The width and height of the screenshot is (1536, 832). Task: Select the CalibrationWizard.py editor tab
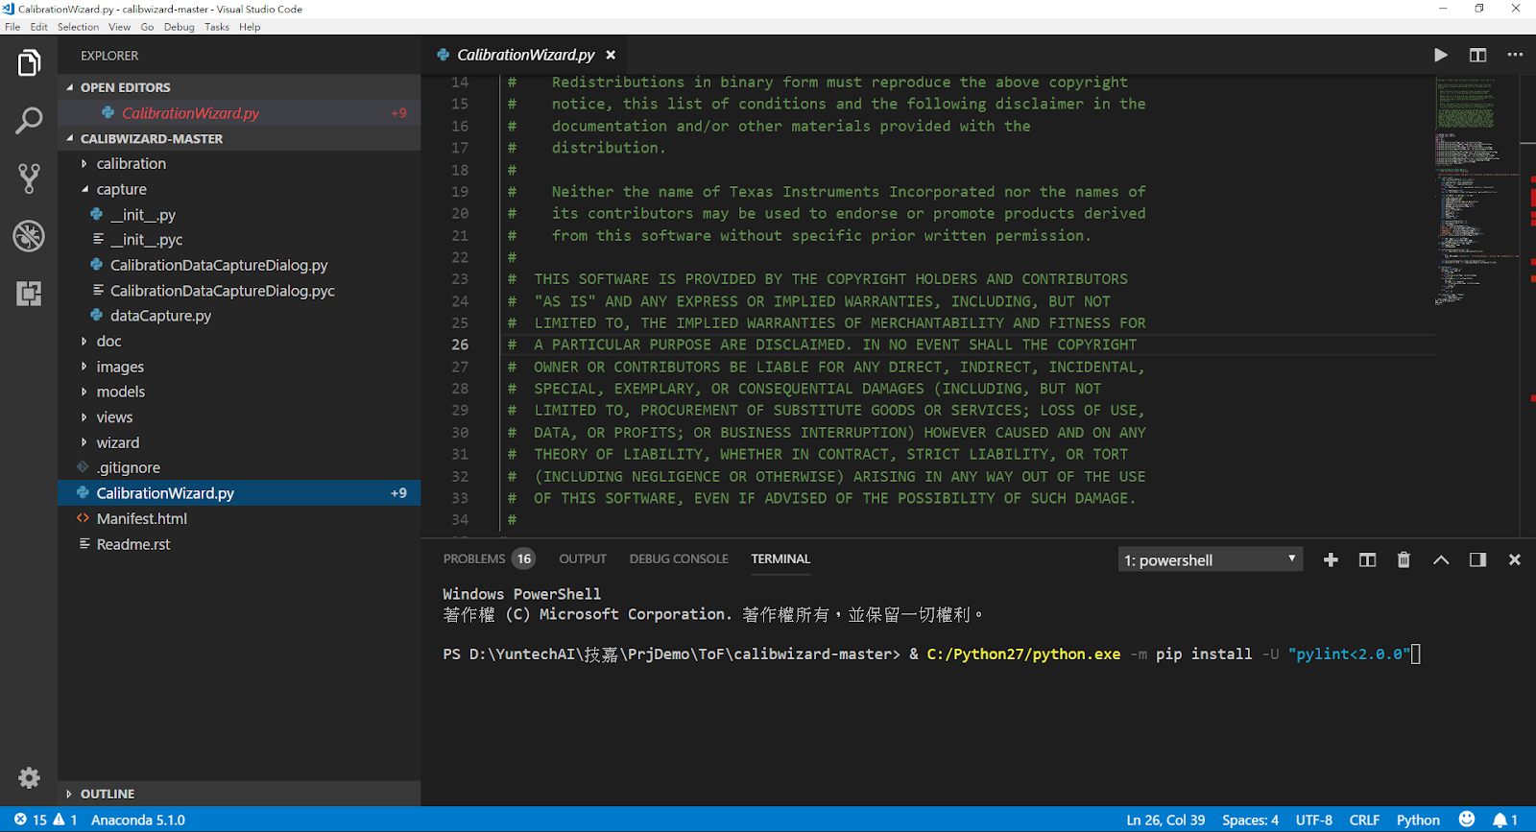pos(524,55)
